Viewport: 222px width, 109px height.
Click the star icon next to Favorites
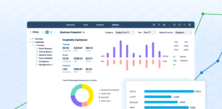pos(33,39)
